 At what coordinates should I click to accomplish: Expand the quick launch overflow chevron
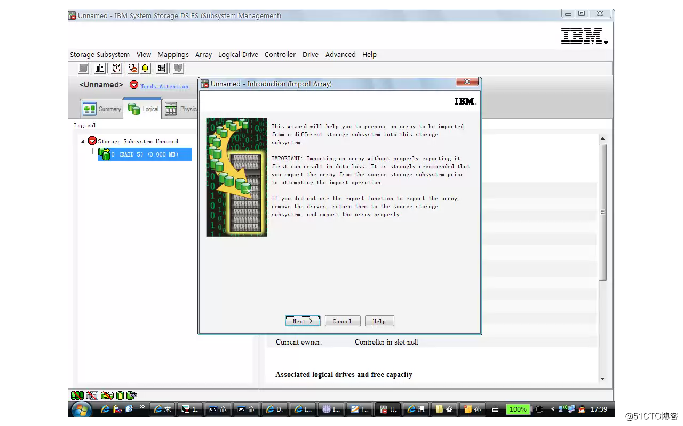142,407
